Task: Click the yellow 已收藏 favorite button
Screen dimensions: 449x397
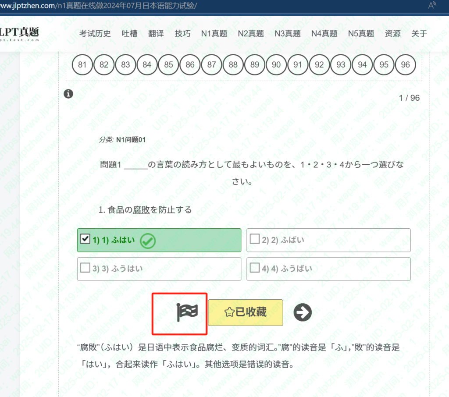Action: (246, 312)
